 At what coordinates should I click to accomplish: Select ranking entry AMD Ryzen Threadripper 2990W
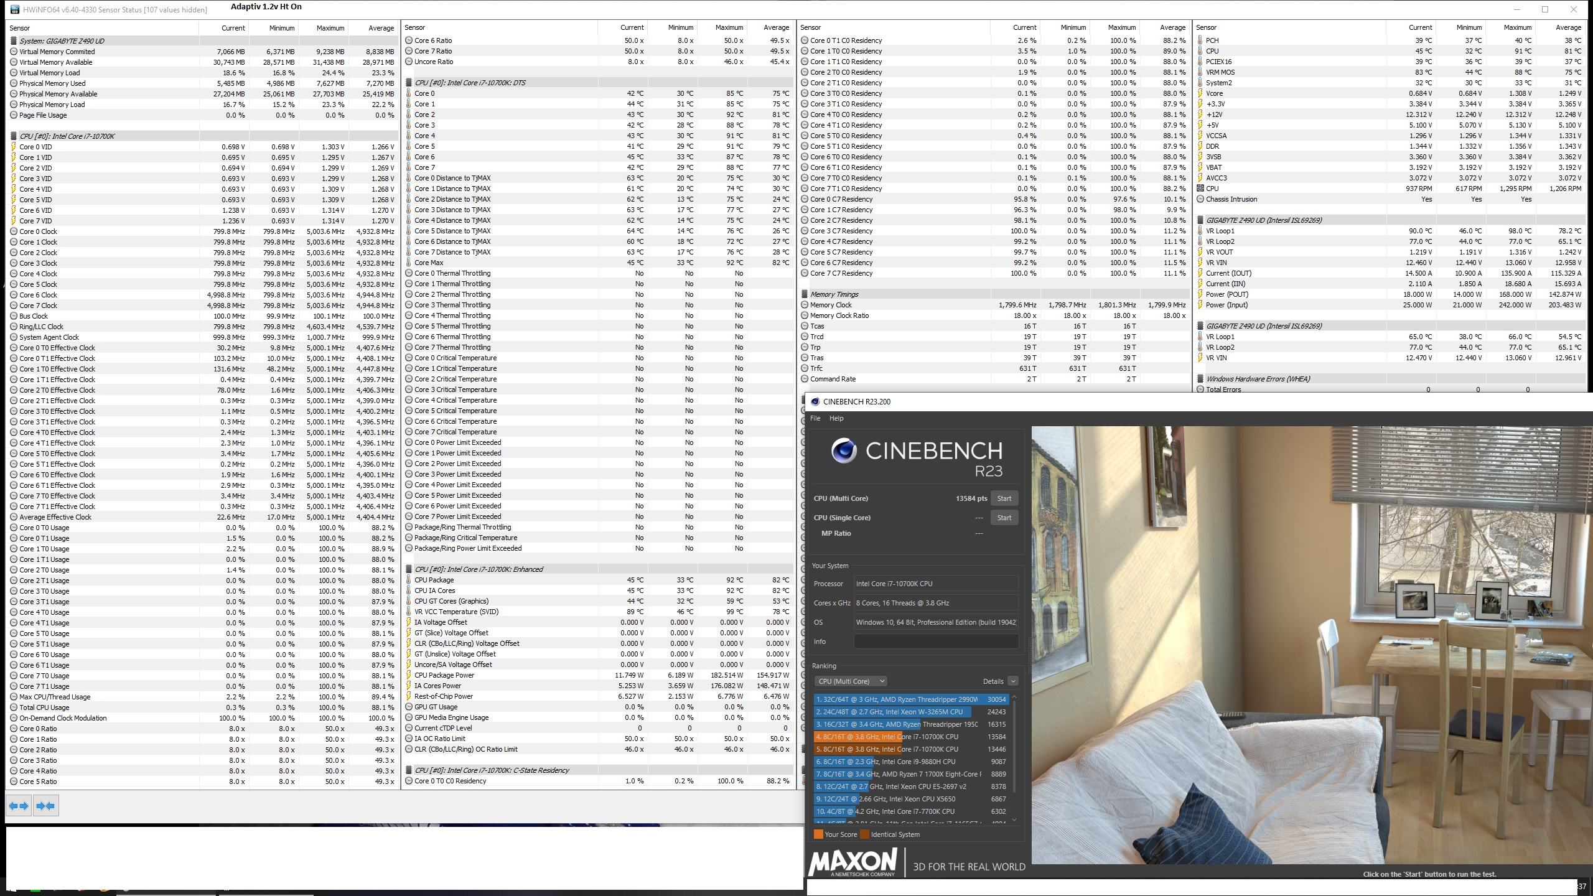[x=912, y=699]
